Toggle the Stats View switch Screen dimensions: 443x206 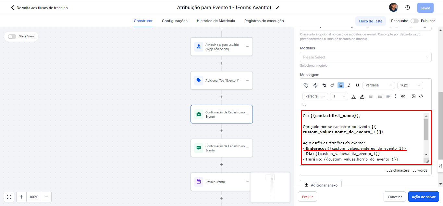[12, 36]
